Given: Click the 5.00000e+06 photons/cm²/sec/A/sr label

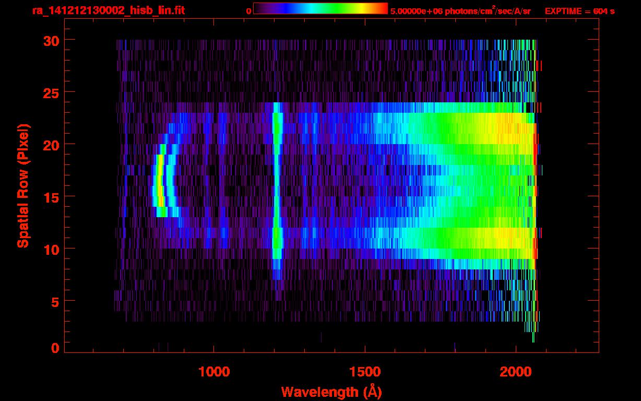Looking at the screenshot, I should tap(460, 10).
